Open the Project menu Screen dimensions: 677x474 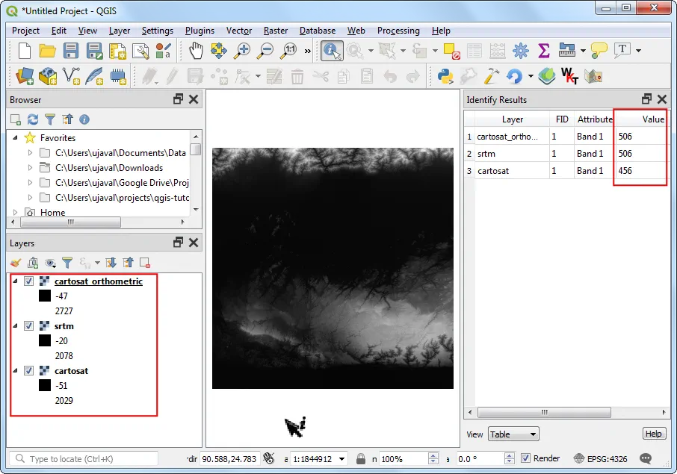(25, 30)
